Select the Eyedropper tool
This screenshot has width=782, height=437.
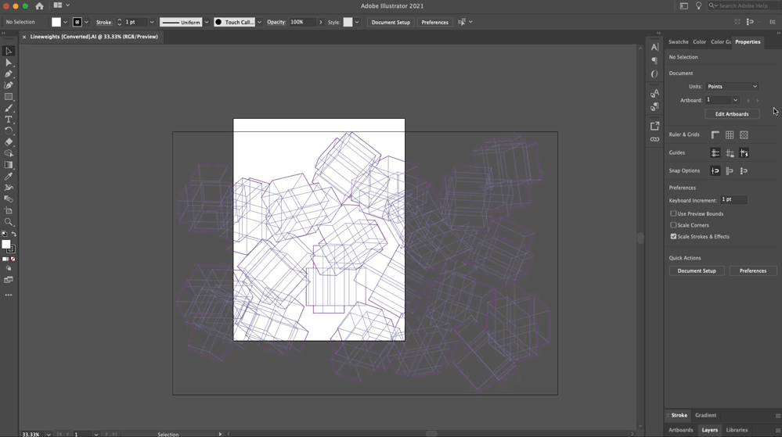click(x=9, y=177)
